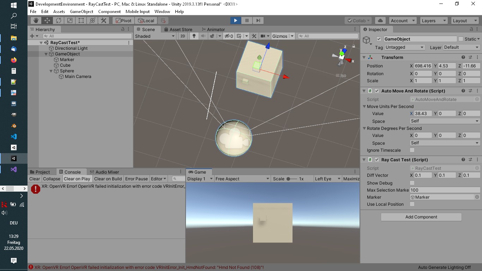Image resolution: width=482 pixels, height=271 pixels.
Task: Collapse the Sphere hierarchy item
Action: [51, 71]
